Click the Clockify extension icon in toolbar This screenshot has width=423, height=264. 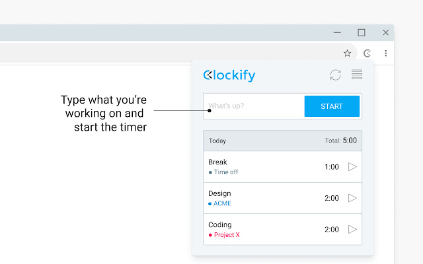[x=367, y=53]
